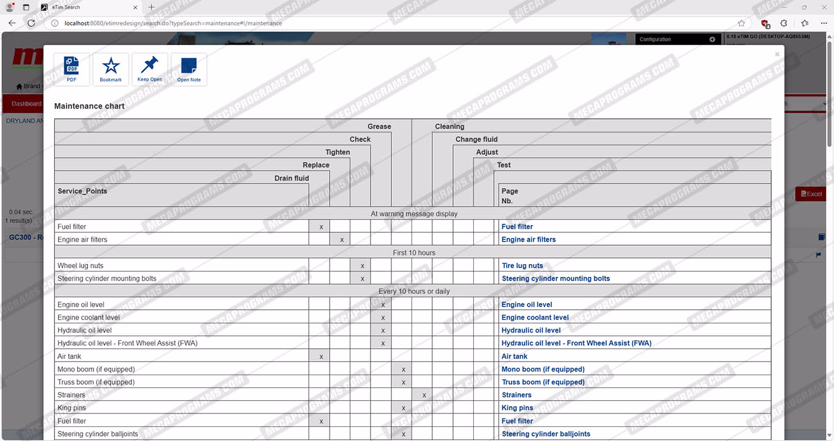Viewport: 834px width, 441px height.
Task: Bookmark this maintenance chart
Action: pyautogui.click(x=111, y=70)
